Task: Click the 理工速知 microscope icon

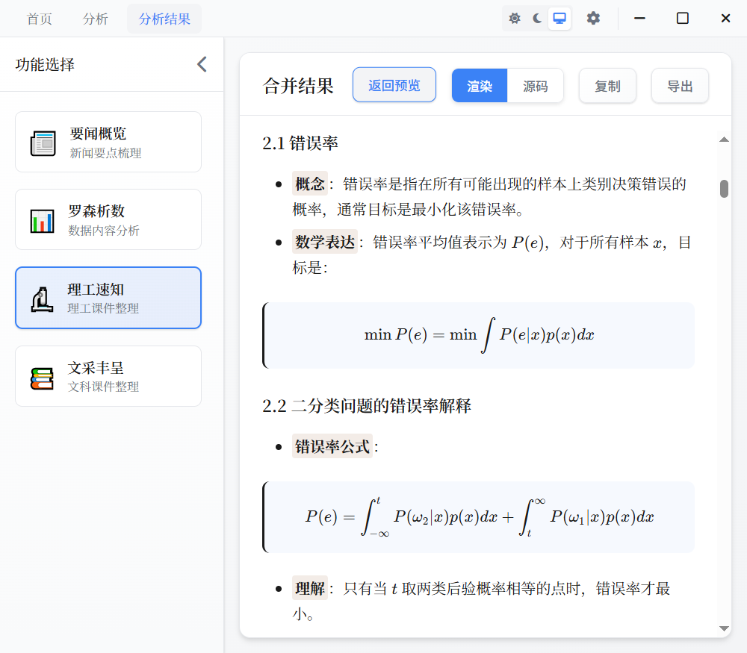Action: (x=43, y=297)
